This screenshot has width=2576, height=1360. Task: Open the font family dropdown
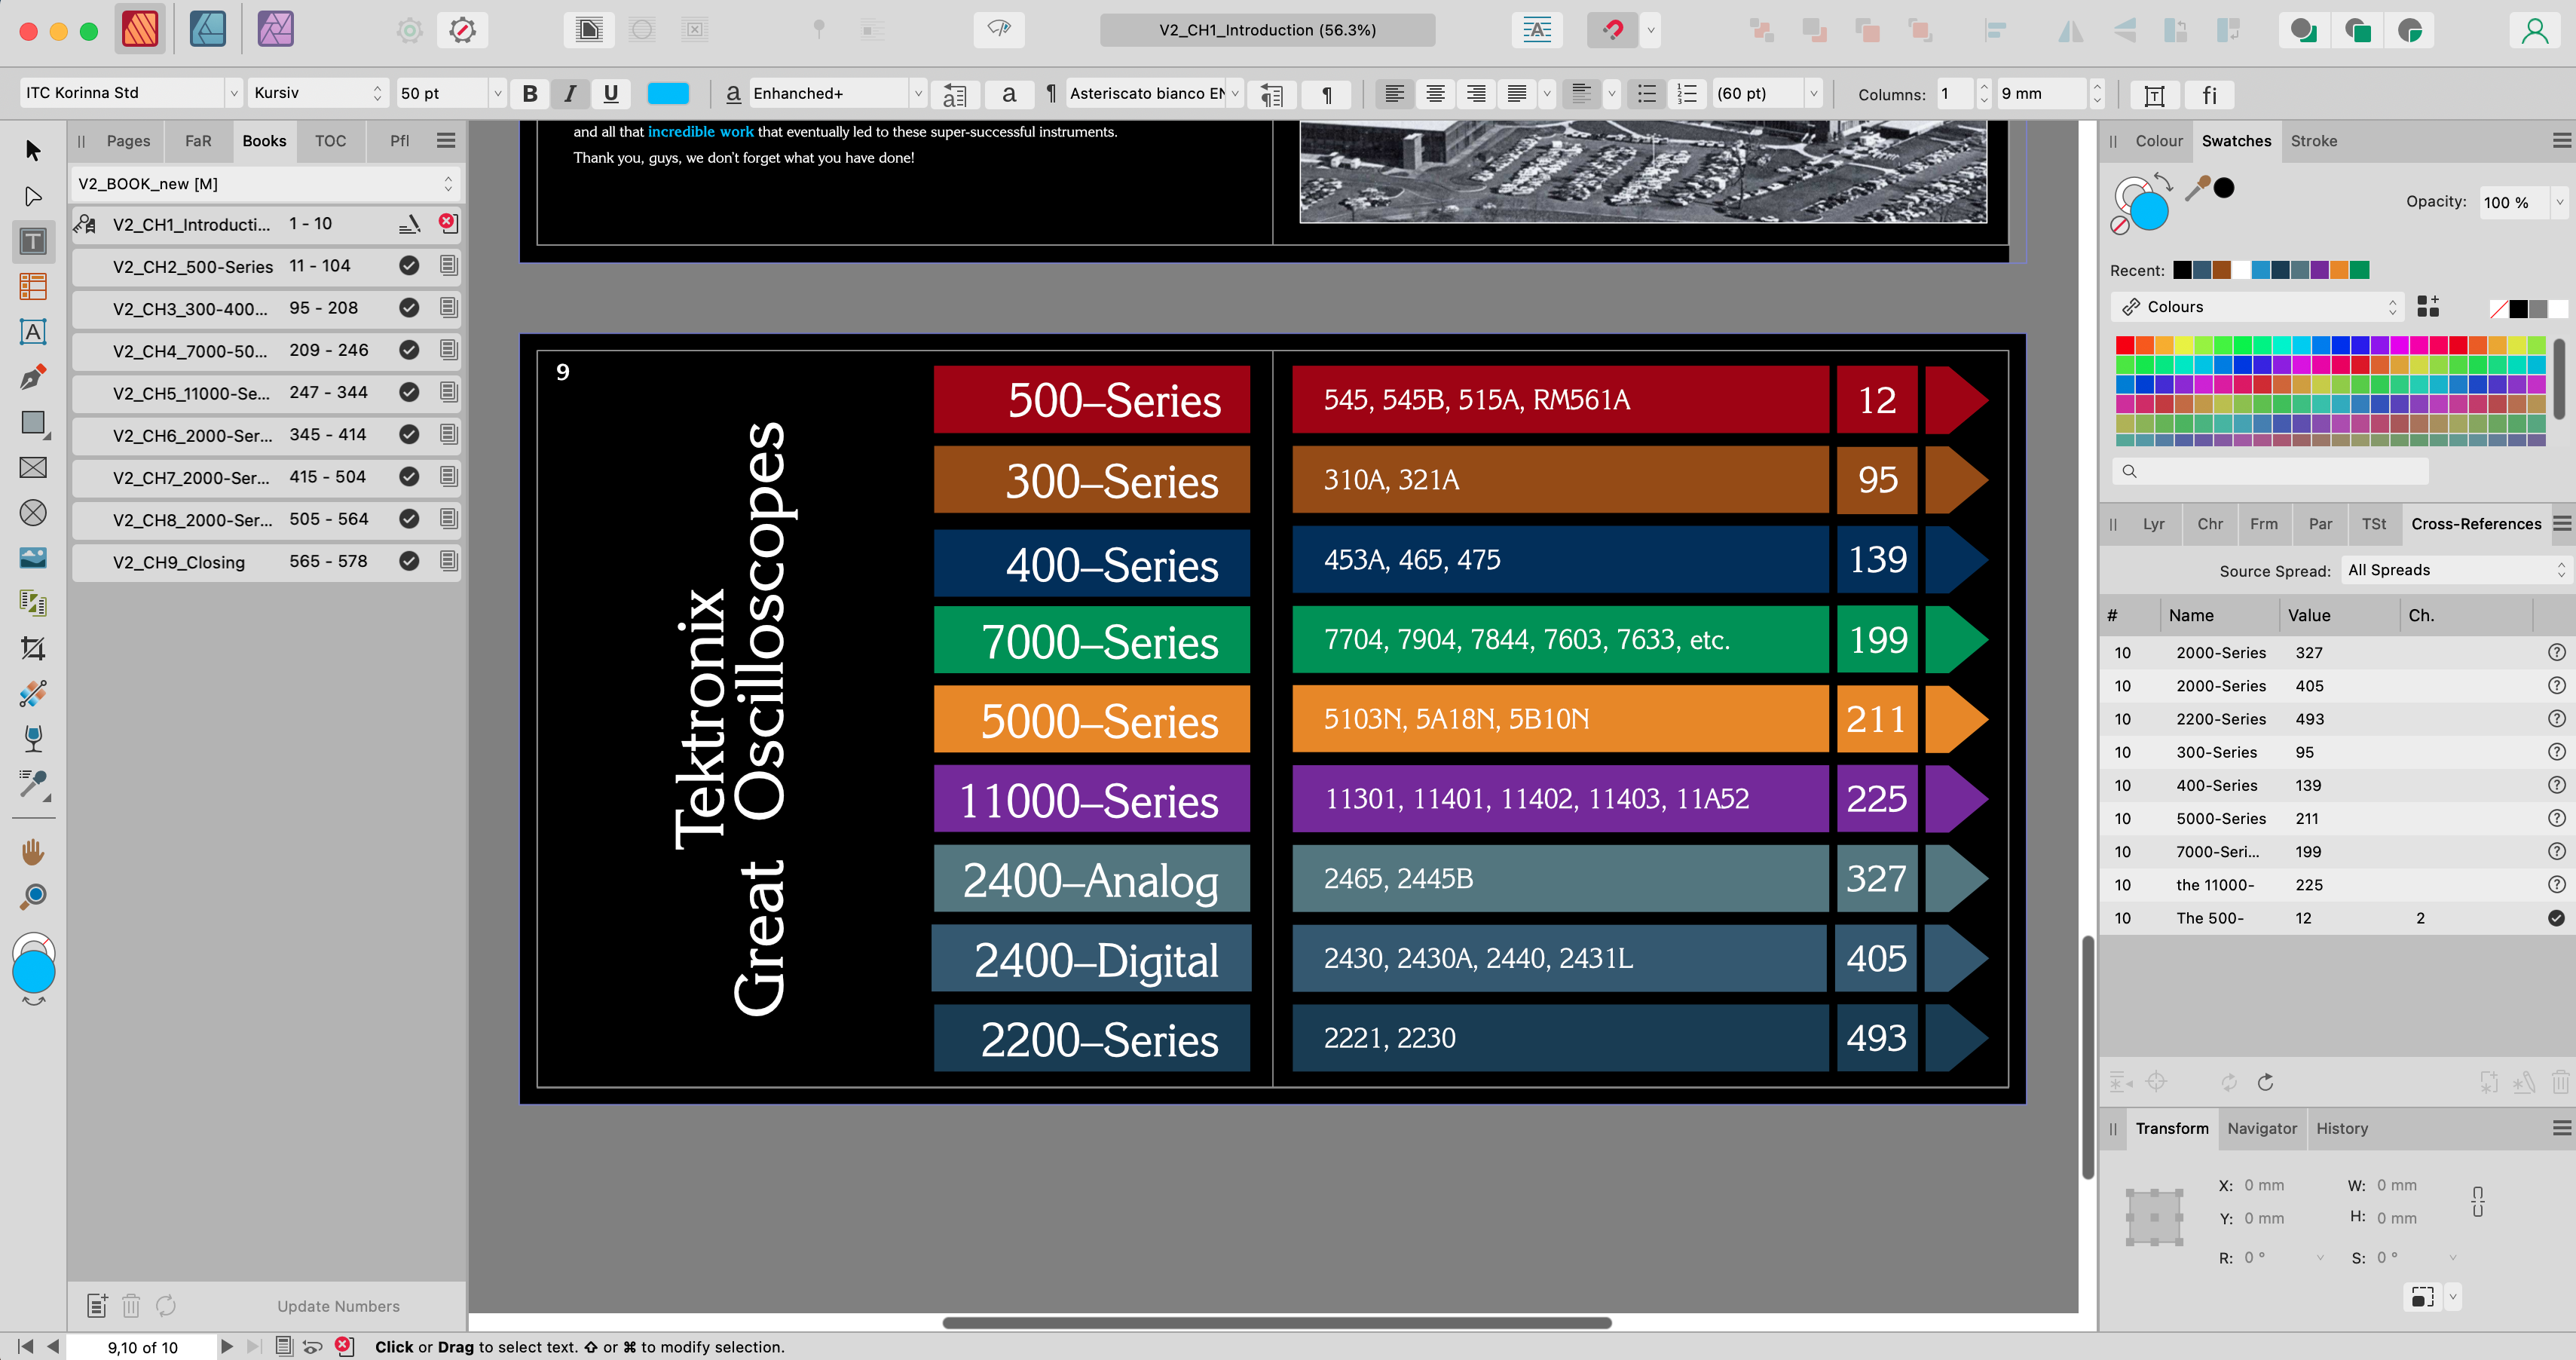(x=233, y=93)
